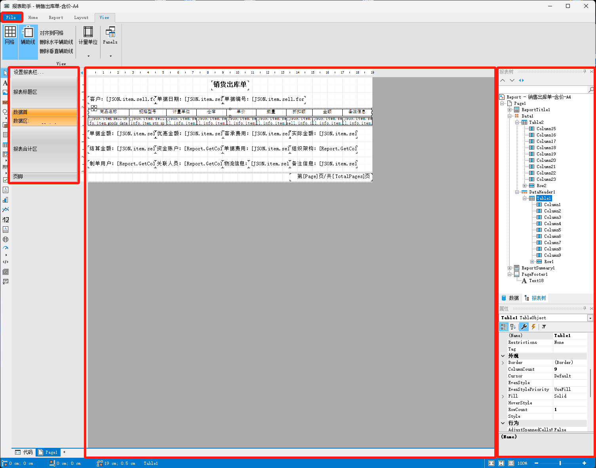Select the Text object tool (letter A)
Viewport: 596px width, 468px height.
(5, 83)
